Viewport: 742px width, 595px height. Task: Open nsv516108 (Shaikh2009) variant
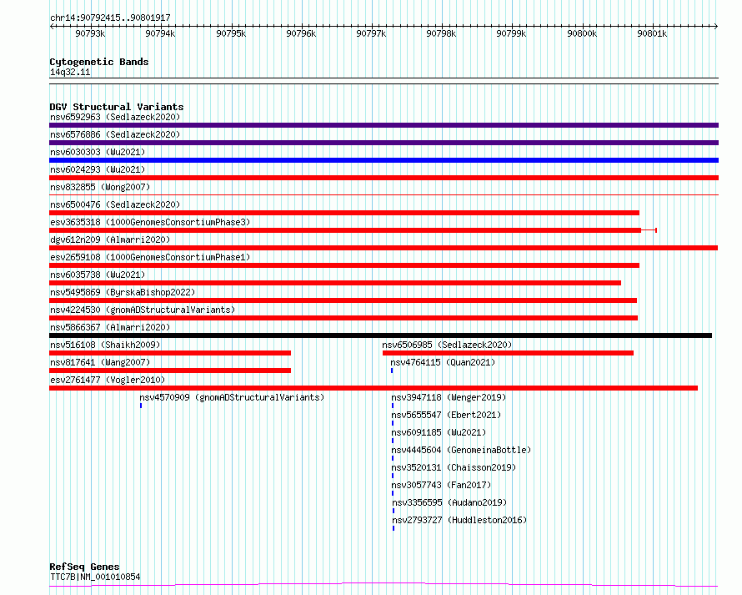tap(105, 345)
